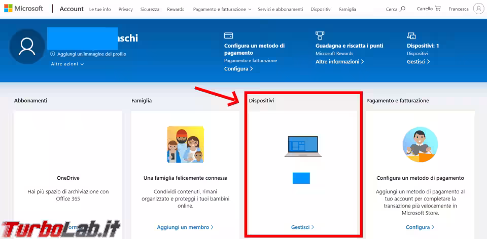Image resolution: width=487 pixels, height=239 pixels.
Task: Click the laptop device image
Action: coord(303,146)
